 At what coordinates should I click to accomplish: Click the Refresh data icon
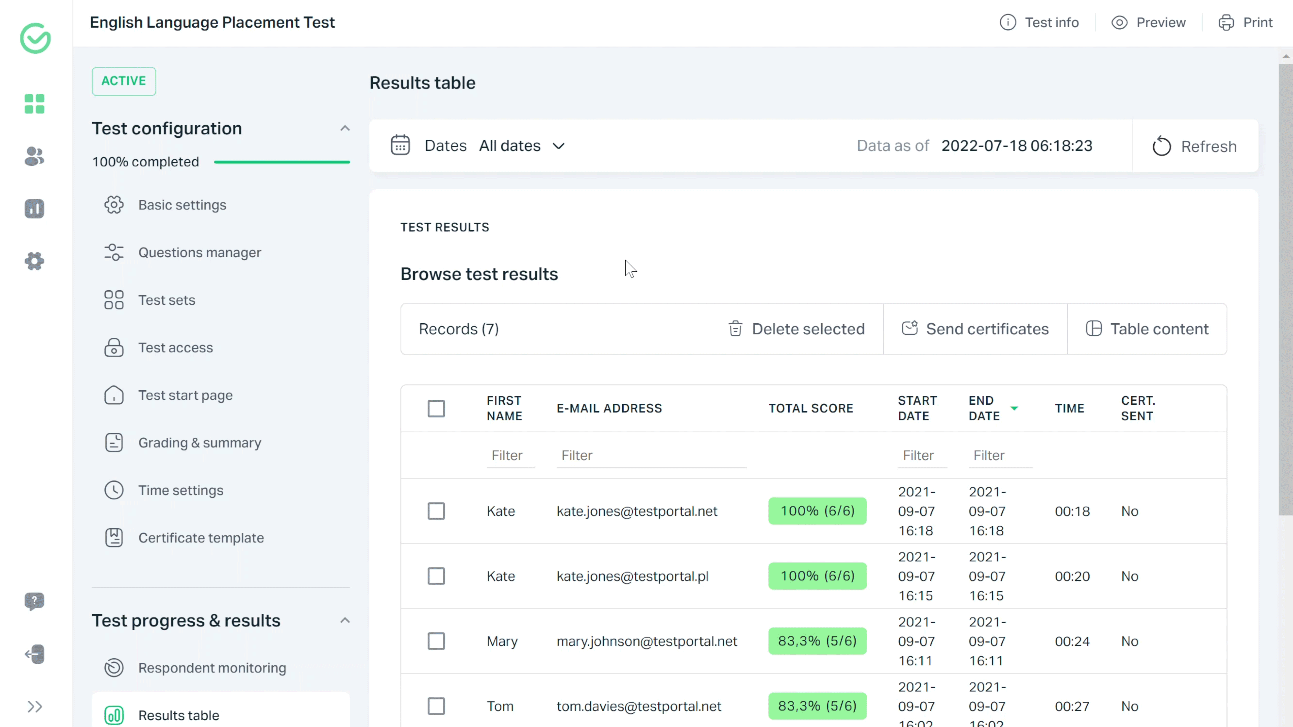[1161, 146]
